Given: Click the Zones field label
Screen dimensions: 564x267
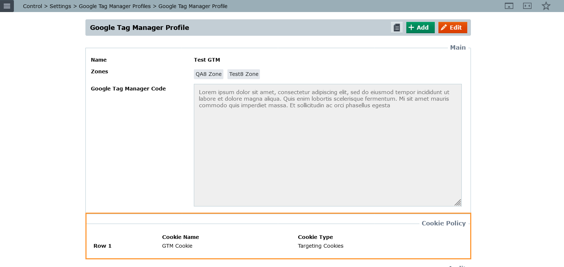Looking at the screenshot, I should (99, 71).
